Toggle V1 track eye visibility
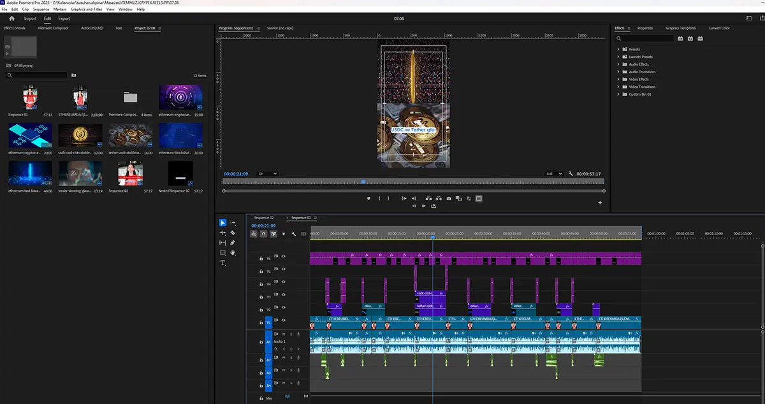Screen dimensions: 765x404 click(284, 320)
